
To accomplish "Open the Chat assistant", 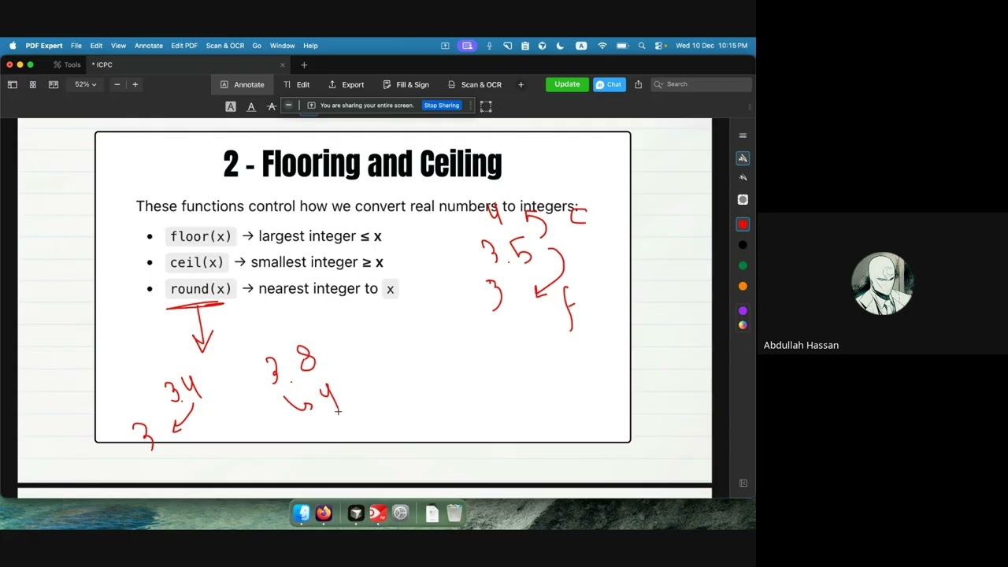I will coord(610,84).
